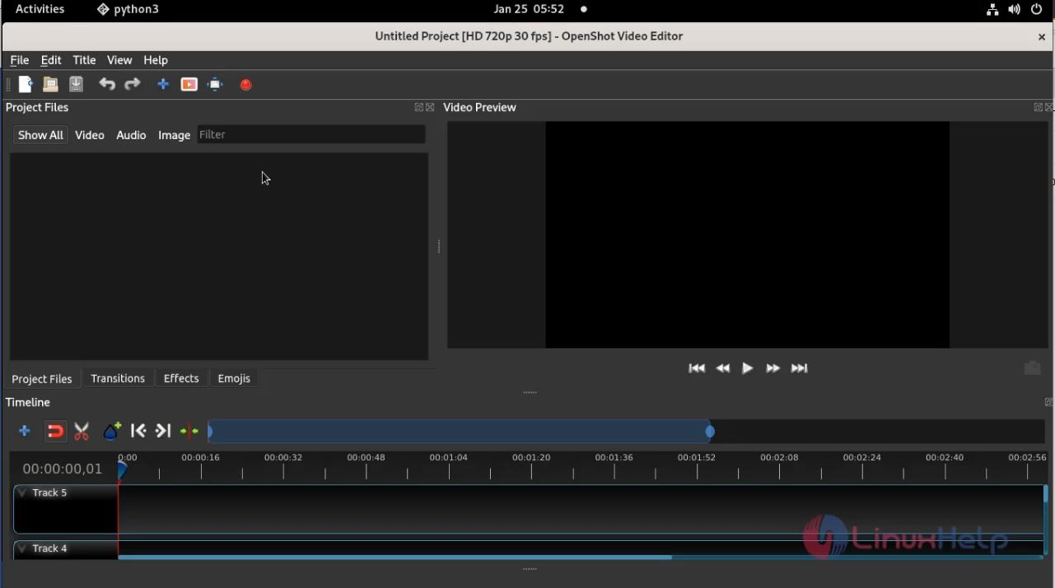The height and width of the screenshot is (588, 1055).
Task: Undo the last action
Action: 107,84
